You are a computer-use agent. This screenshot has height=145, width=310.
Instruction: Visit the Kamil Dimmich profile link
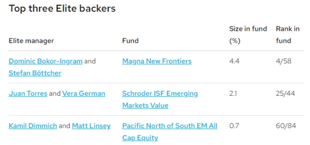(33, 126)
